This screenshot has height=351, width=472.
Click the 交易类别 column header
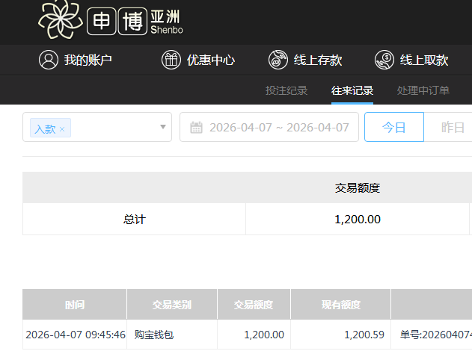(x=172, y=305)
